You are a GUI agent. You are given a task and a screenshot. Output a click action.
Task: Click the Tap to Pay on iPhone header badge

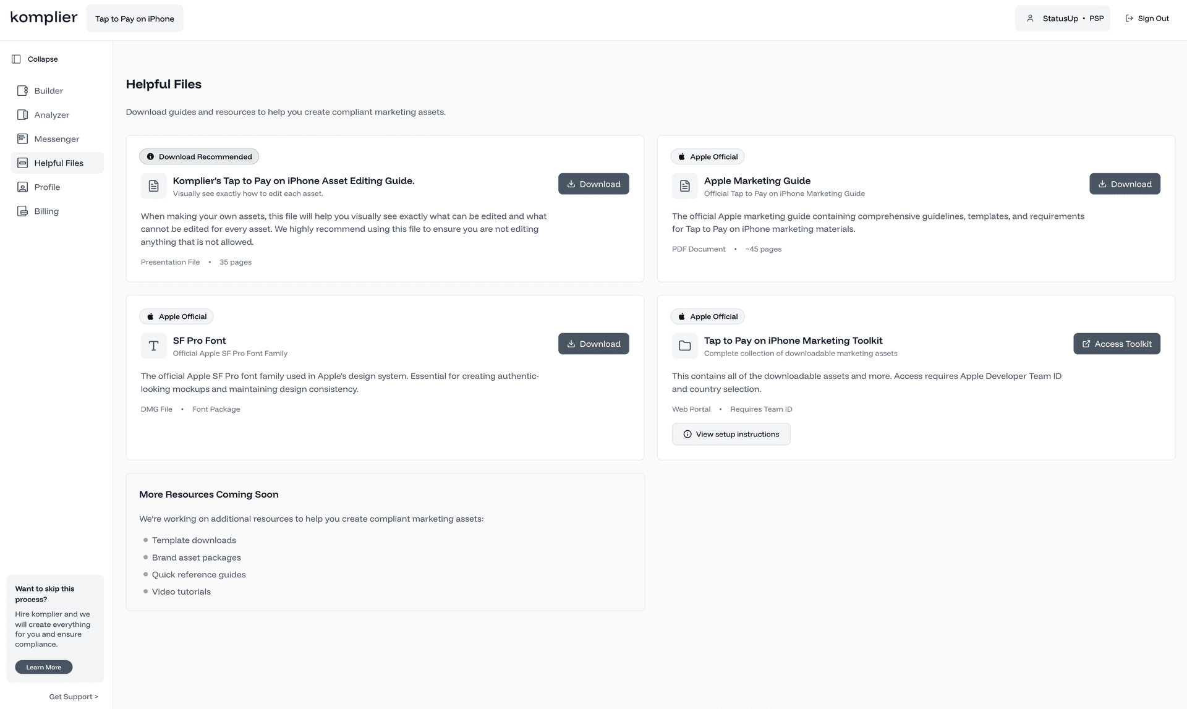(134, 18)
